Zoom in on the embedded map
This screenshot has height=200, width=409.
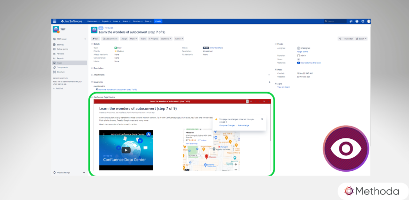click(236, 164)
